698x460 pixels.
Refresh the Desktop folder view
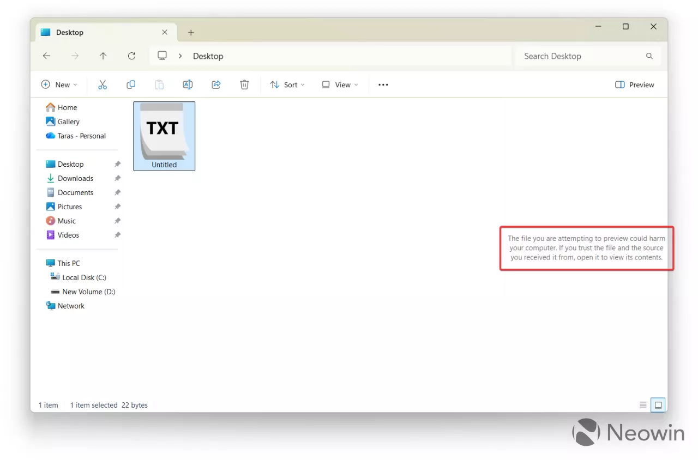pos(131,56)
